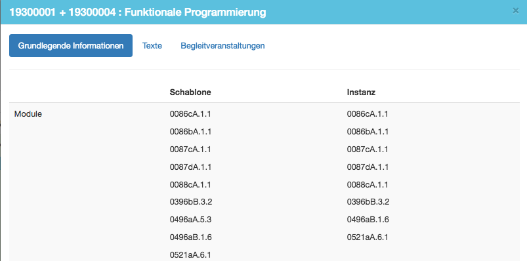Select Schablone module 0496aB.1.6
Image resolution: width=527 pixels, height=261 pixels.
190,237
